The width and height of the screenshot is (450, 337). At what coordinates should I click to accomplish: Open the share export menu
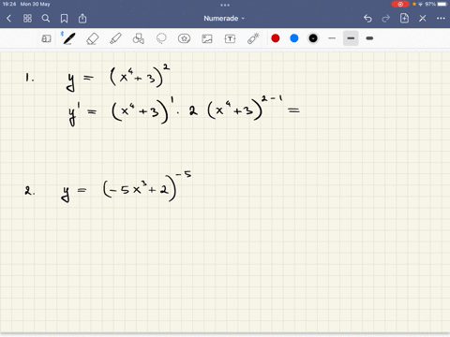click(82, 19)
